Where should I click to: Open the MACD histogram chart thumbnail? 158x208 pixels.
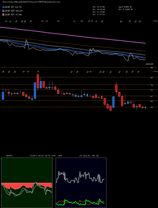27,183
